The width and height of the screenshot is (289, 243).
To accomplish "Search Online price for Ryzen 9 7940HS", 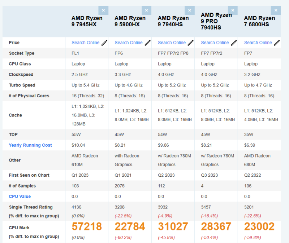I will click(172, 43).
